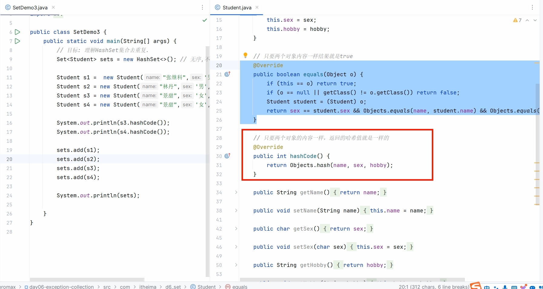Click line number 28 in Student gutter
This screenshot has width=543, height=289.
tap(219, 138)
